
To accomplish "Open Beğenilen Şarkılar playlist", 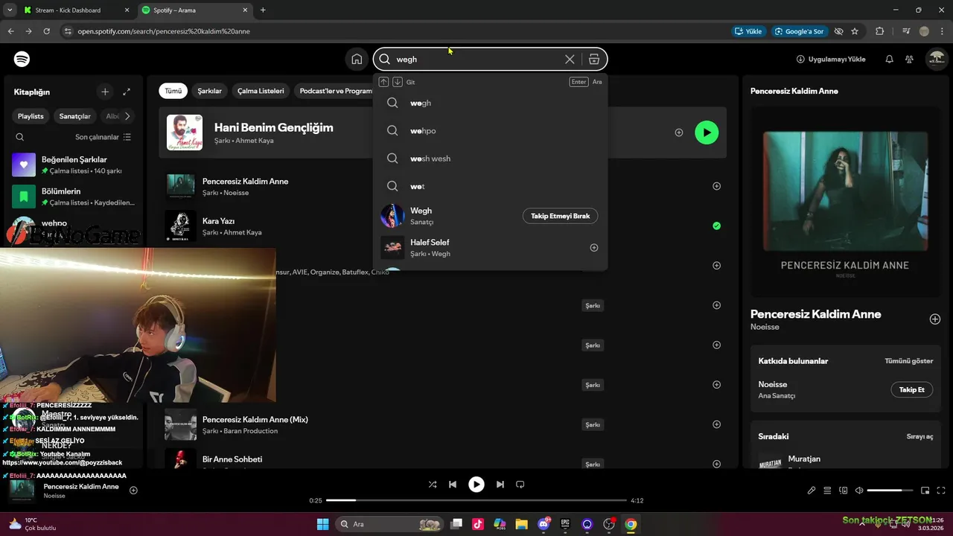I will pyautogui.click(x=73, y=165).
